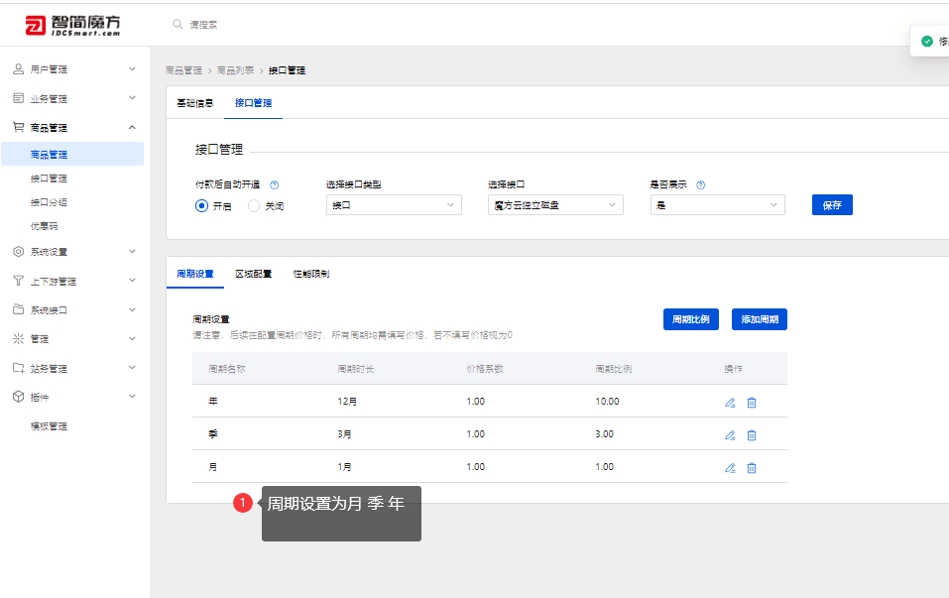Click the 10.00 周期比例 value
Image resolution: width=949 pixels, height=598 pixels.
(x=607, y=402)
